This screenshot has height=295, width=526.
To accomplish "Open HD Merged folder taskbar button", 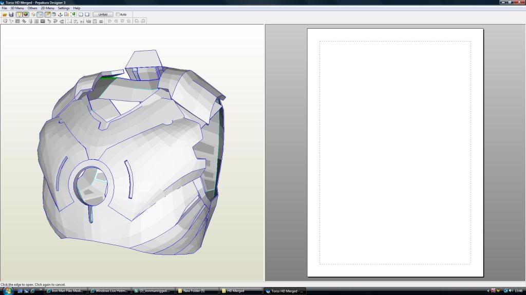I will [240, 291].
